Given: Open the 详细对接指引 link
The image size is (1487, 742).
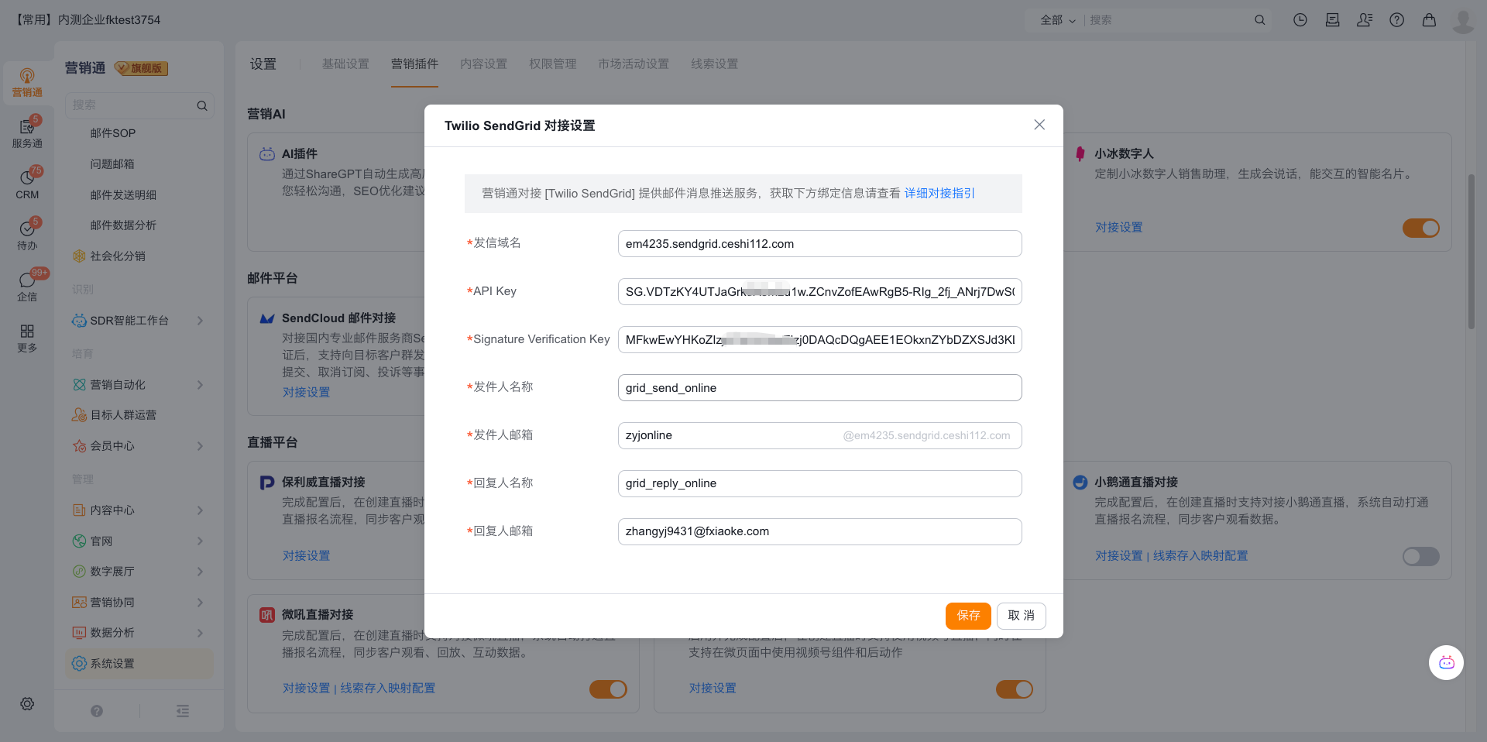Looking at the screenshot, I should coord(939,194).
